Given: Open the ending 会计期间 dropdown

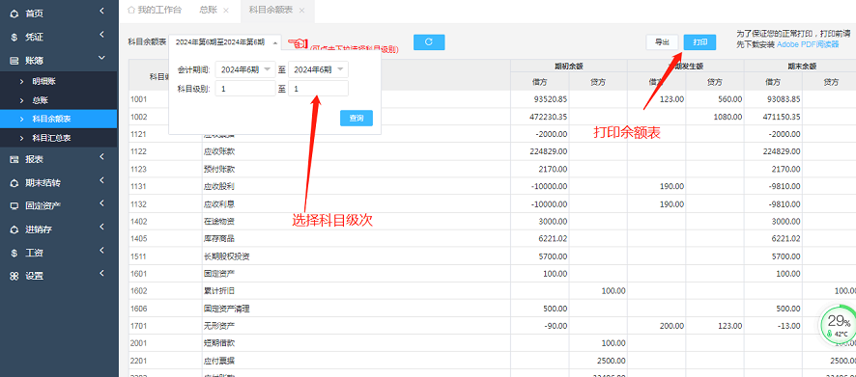Looking at the screenshot, I should pos(318,69).
